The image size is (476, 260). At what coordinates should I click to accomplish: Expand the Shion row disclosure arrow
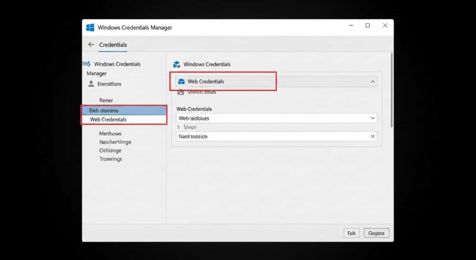point(178,127)
